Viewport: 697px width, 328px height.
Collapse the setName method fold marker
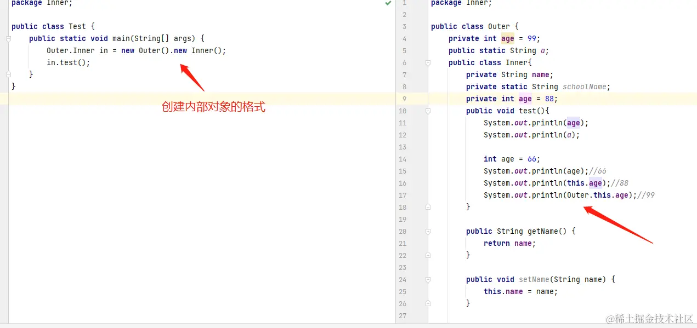coord(428,279)
